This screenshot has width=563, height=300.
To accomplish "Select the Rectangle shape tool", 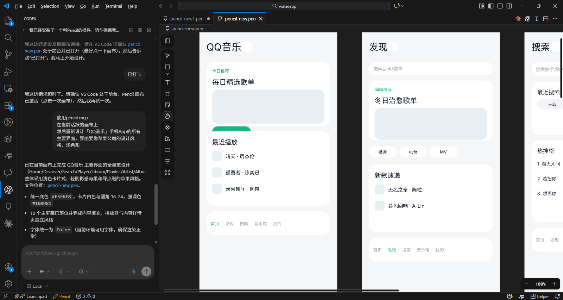I will [167, 67].
